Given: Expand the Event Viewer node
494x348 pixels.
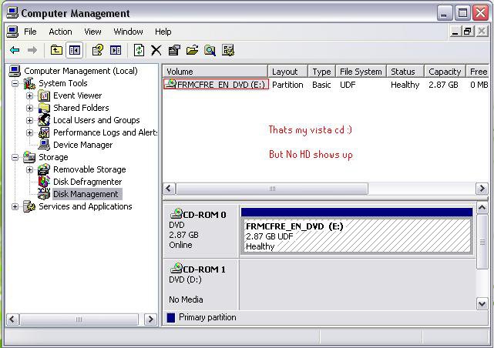Looking at the screenshot, I should [29, 95].
